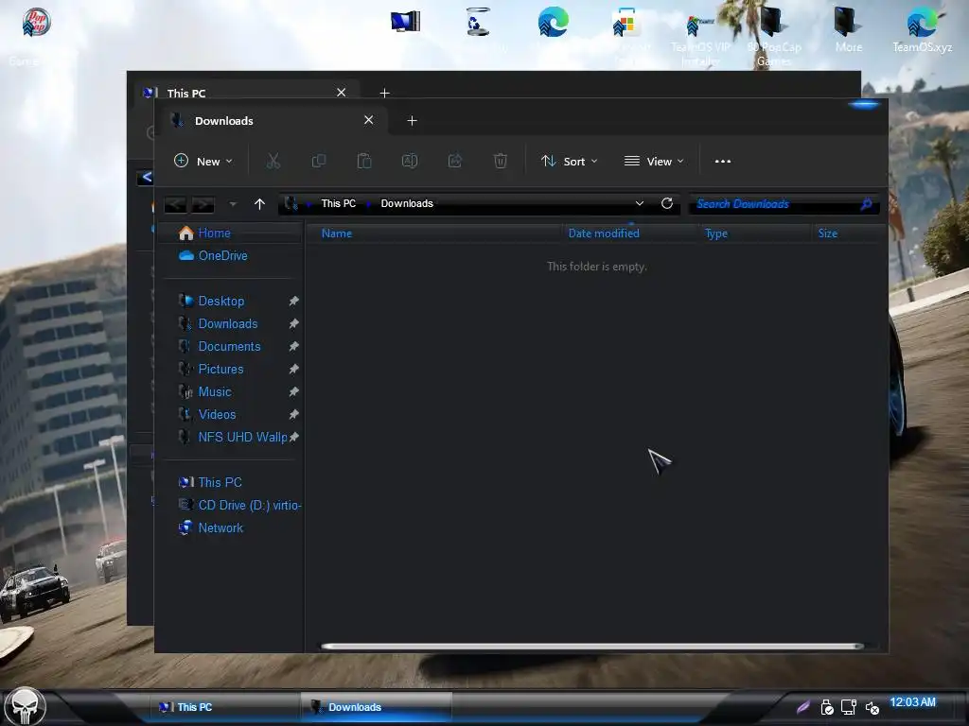Image resolution: width=969 pixels, height=726 pixels.
Task: Click the muted volume tray icon
Action: coord(872,707)
